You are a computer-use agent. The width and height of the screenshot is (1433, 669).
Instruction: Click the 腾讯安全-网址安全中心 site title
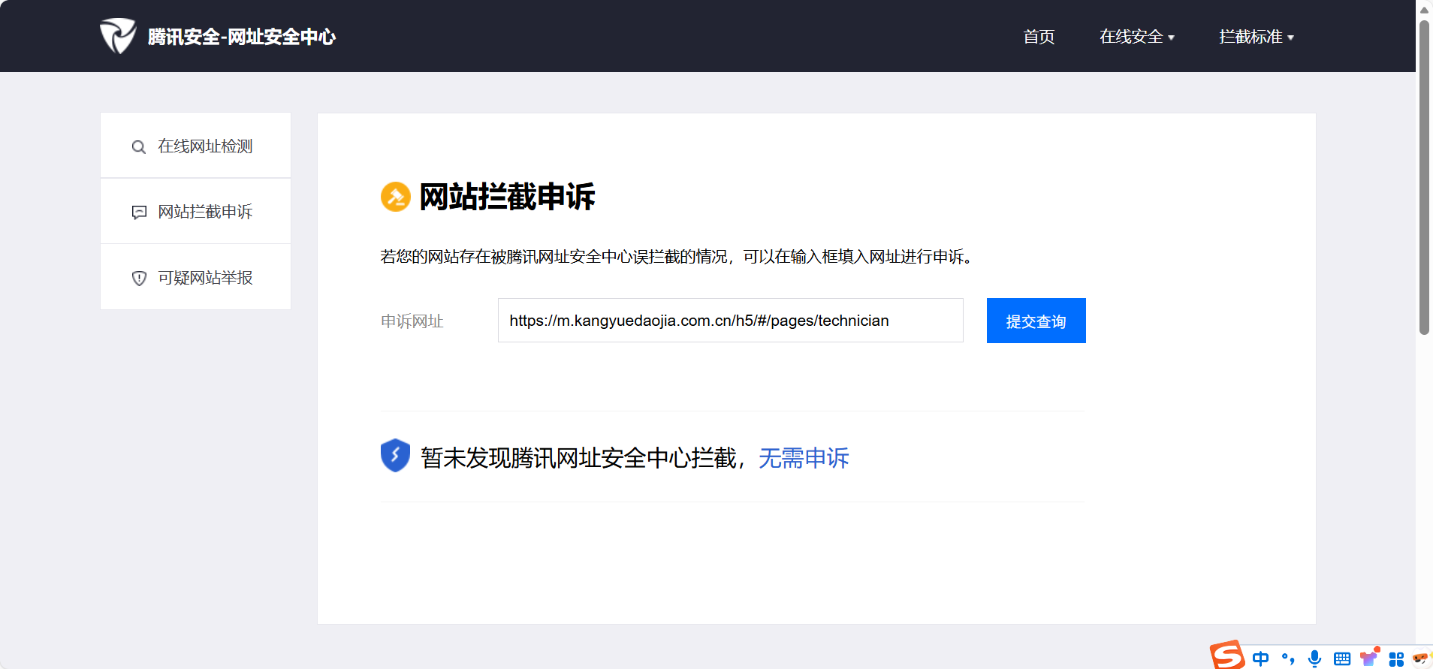click(x=242, y=37)
